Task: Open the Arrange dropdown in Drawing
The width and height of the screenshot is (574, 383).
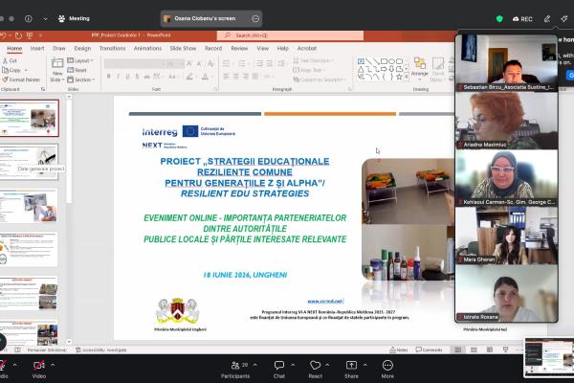Action: pos(420,70)
